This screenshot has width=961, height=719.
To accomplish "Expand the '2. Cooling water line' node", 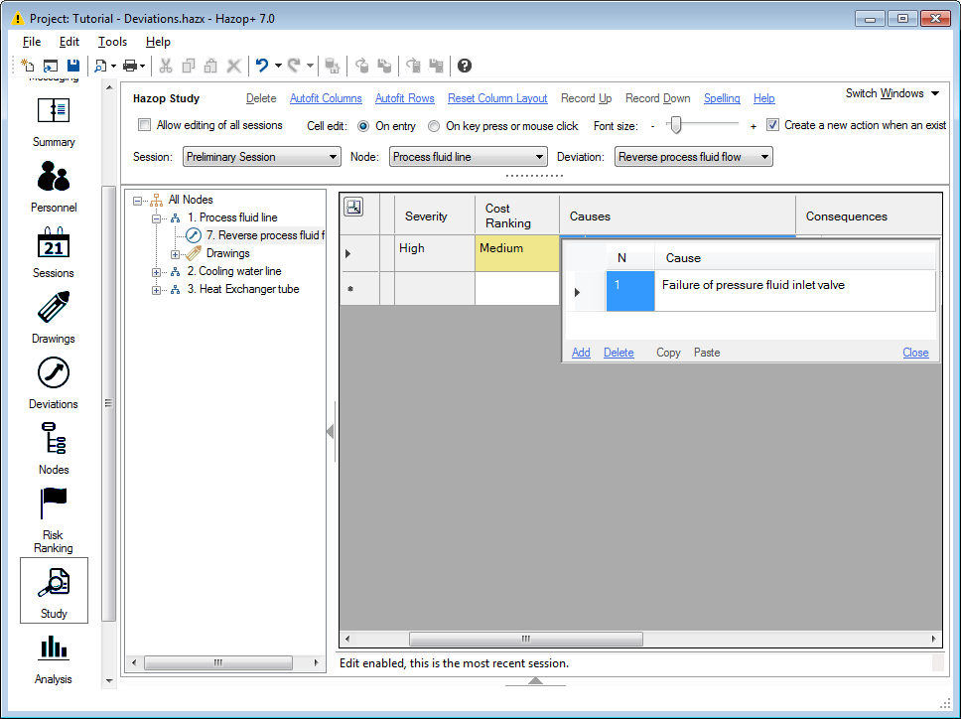I will coord(157,271).
